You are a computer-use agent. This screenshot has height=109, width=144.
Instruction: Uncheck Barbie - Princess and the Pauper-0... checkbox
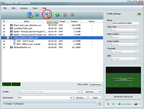4,32
